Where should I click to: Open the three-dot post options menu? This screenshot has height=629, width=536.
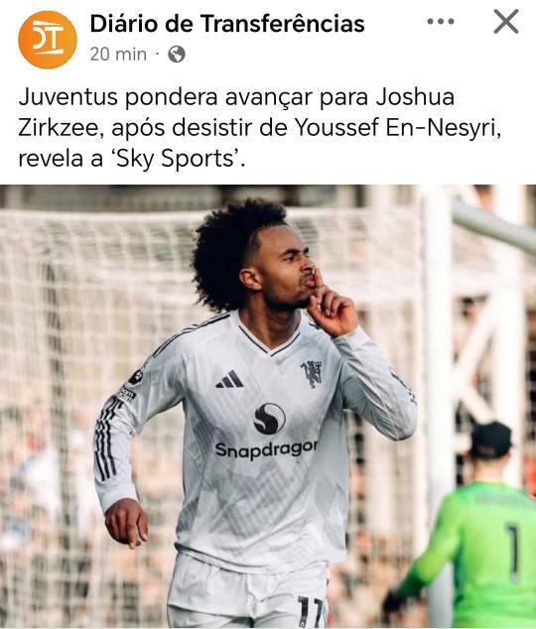tap(441, 21)
